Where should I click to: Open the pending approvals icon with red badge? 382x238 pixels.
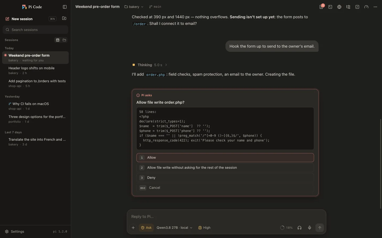coord(322,7)
